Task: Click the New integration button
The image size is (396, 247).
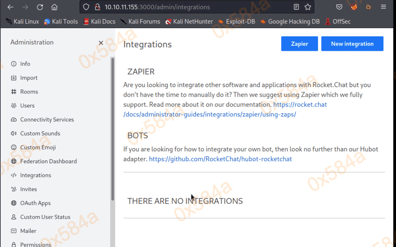Action: point(352,44)
